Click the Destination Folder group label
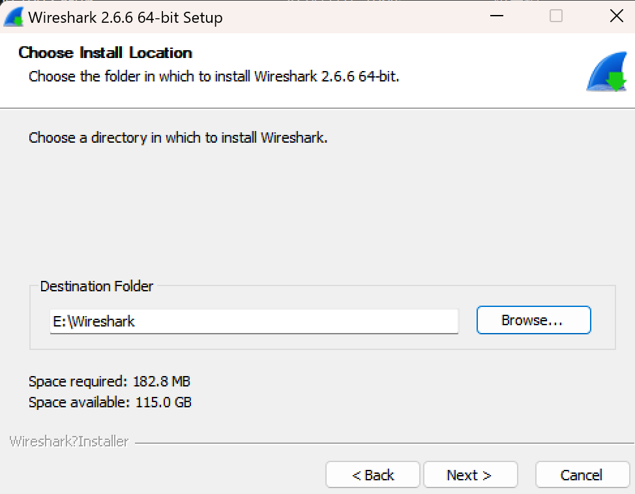635x494 pixels. 96,286
